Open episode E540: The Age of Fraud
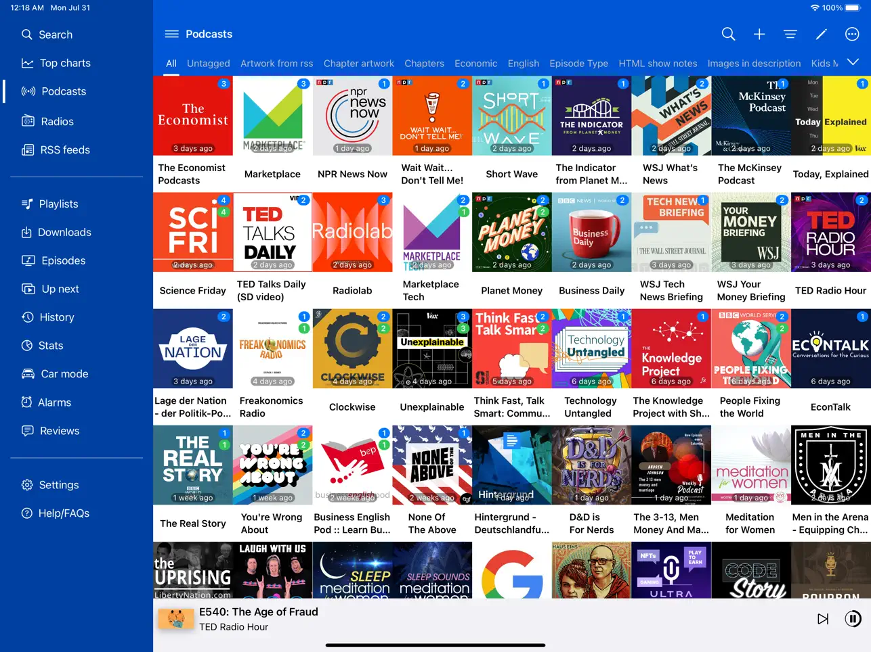The image size is (871, 652). 259,611
